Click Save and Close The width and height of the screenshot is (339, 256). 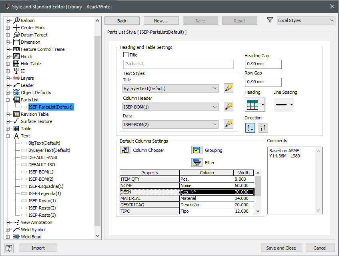click(x=281, y=248)
